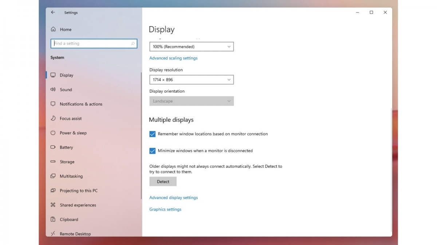Expand the Display resolution dropdown
This screenshot has height=245, width=437.
click(191, 80)
